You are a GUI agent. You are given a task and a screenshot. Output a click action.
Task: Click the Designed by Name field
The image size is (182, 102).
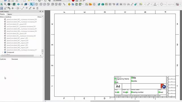(x=122, y=79)
